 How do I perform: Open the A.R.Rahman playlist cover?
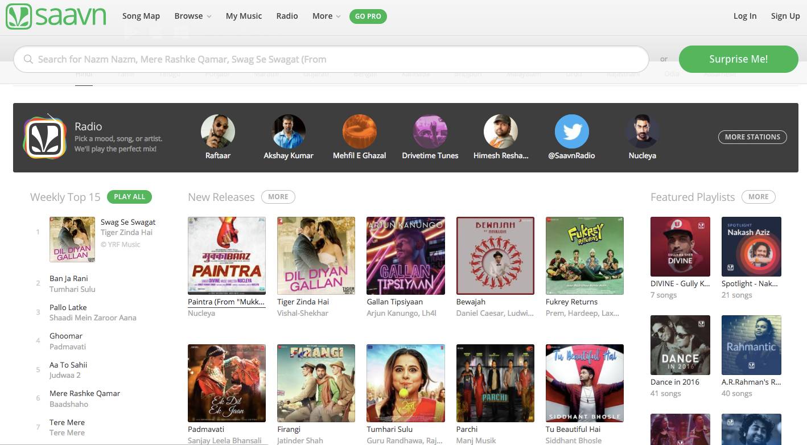(751, 345)
